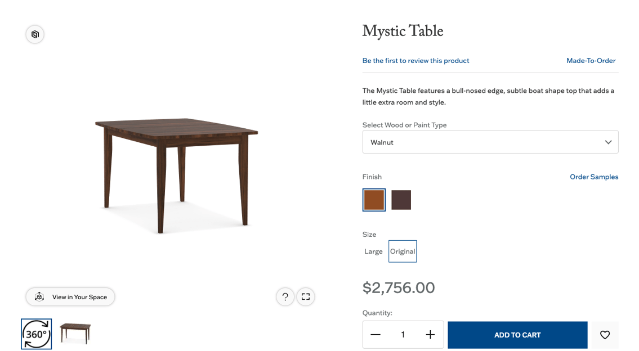Screen dimensions: 639x351
Task: Open the augmented reality View in Your Space icon
Action: (38, 296)
